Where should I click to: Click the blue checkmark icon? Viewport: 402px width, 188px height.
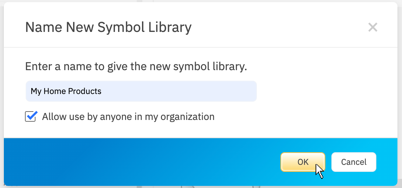click(x=31, y=116)
